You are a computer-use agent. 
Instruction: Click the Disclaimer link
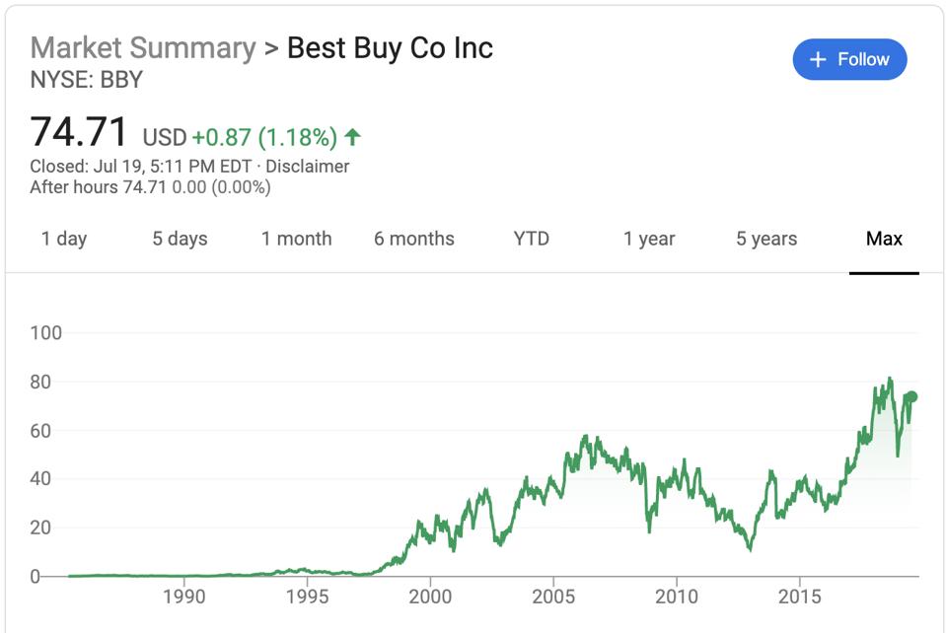[308, 167]
